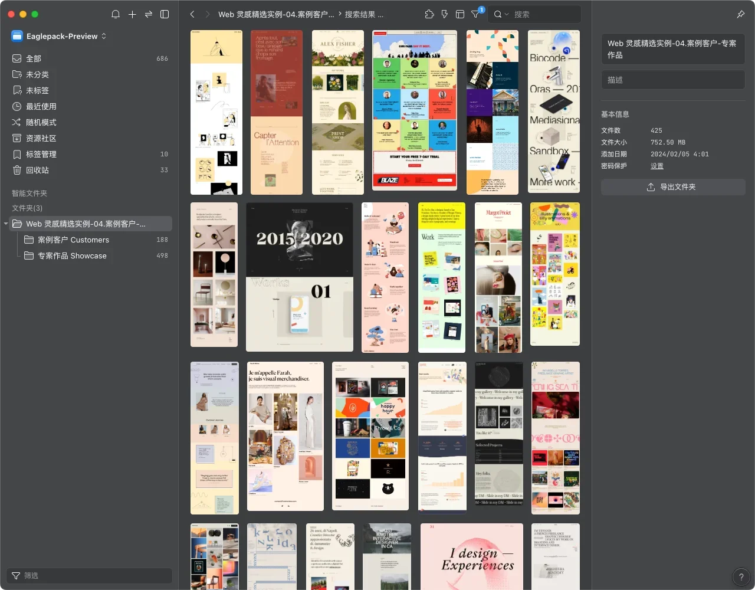Open the notifications bell icon
755x590 pixels.
click(116, 14)
